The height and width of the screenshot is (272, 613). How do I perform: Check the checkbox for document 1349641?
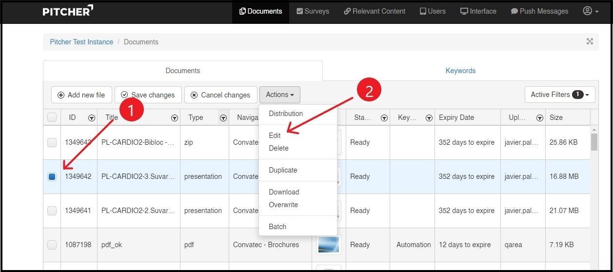(52, 211)
